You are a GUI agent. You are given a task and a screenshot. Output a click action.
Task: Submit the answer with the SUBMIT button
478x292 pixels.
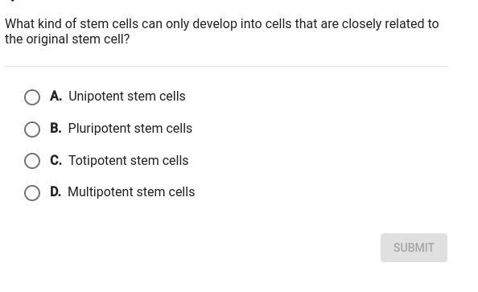tap(414, 248)
